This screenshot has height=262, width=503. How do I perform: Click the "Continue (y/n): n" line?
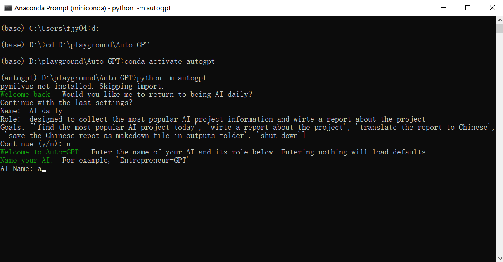(36, 144)
